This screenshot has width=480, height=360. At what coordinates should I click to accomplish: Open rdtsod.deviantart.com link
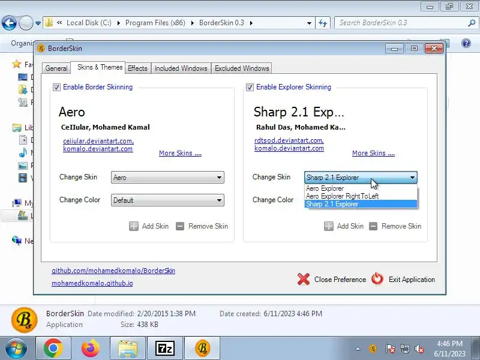289,140
